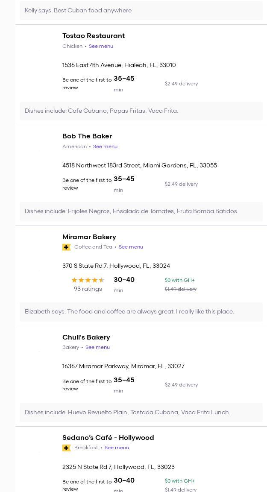Screen dimensions: 267x492
Task: Open Bob The Baker listing
Action: tap(87, 136)
